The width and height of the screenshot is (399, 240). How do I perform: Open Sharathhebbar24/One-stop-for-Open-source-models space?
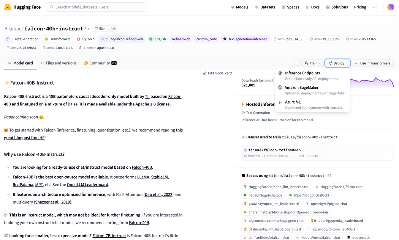(286, 212)
